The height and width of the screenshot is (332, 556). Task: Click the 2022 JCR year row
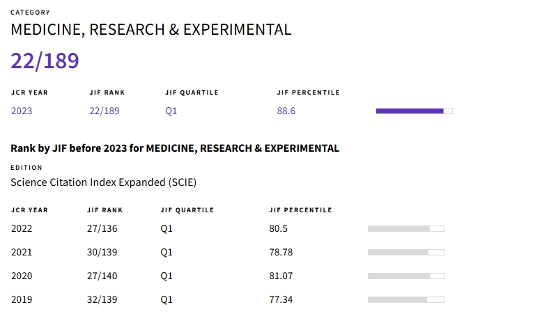[22, 228]
